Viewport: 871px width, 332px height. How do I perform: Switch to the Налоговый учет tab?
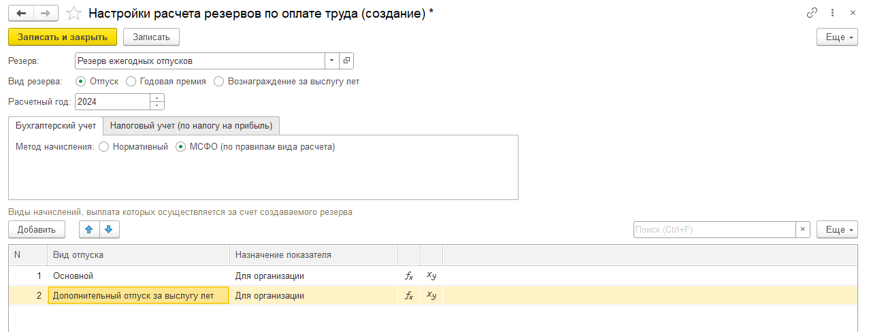(191, 126)
